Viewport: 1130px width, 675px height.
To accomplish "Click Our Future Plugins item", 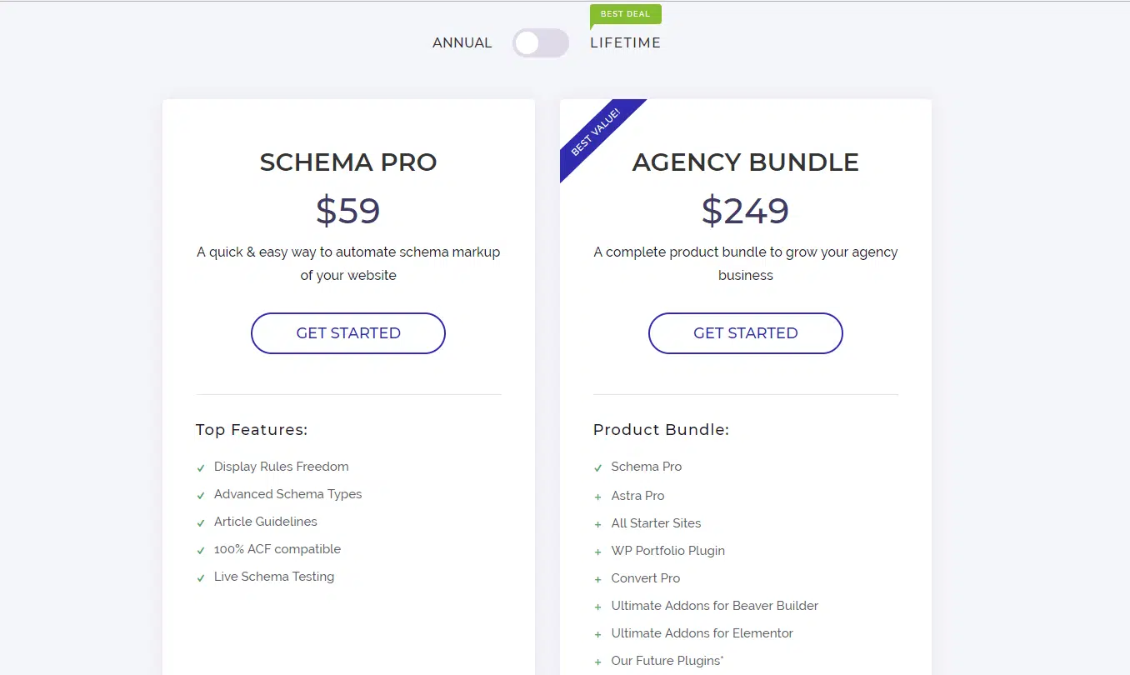I will (x=667, y=661).
